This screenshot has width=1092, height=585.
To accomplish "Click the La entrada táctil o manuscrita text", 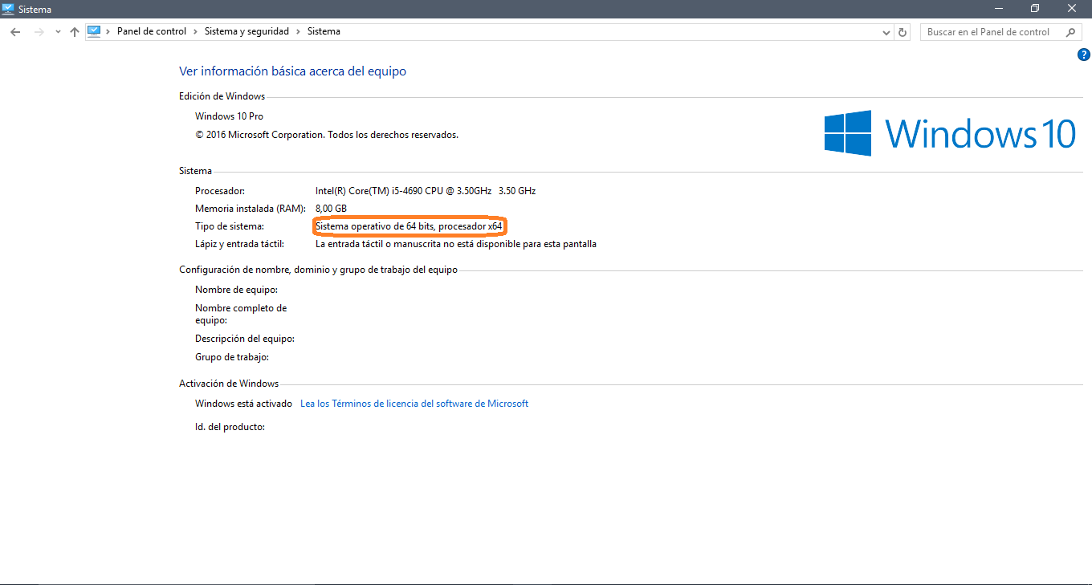I will 456,244.
